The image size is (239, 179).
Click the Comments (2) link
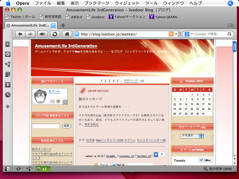click(x=126, y=156)
